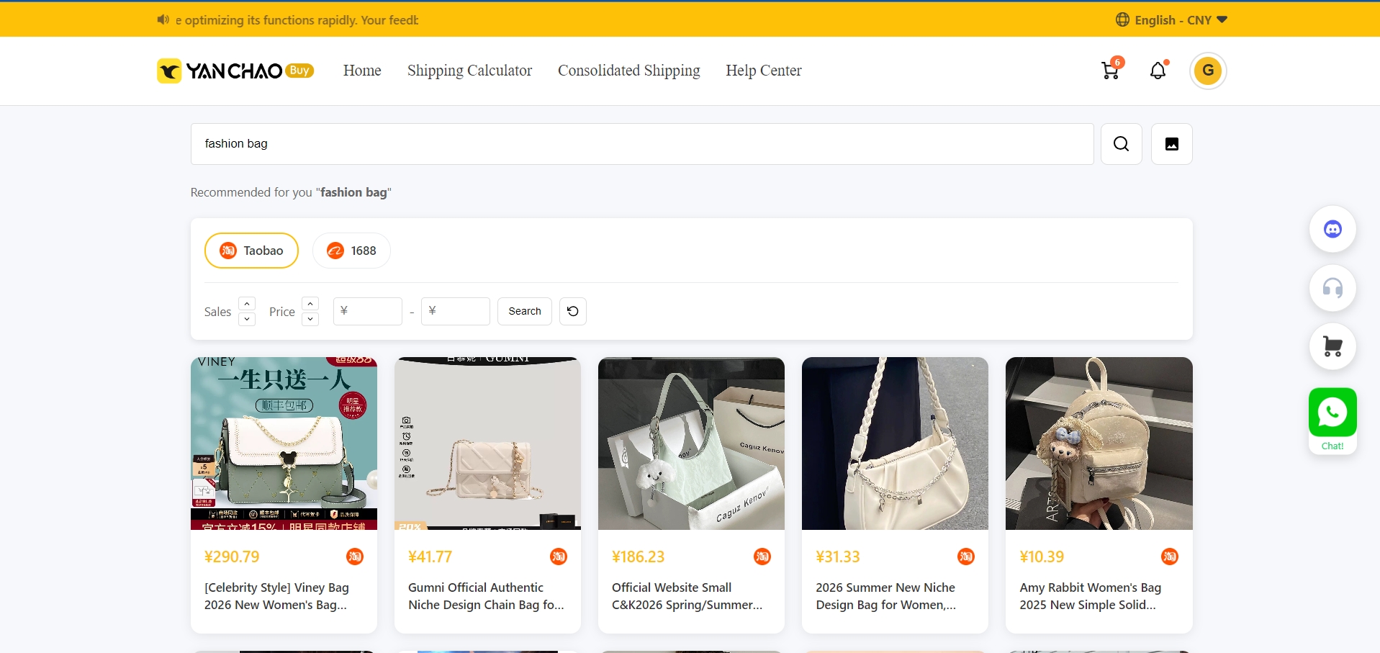Open '[Celebrity Style] Viney Bag' title
This screenshot has height=653, width=1380.
[277, 596]
